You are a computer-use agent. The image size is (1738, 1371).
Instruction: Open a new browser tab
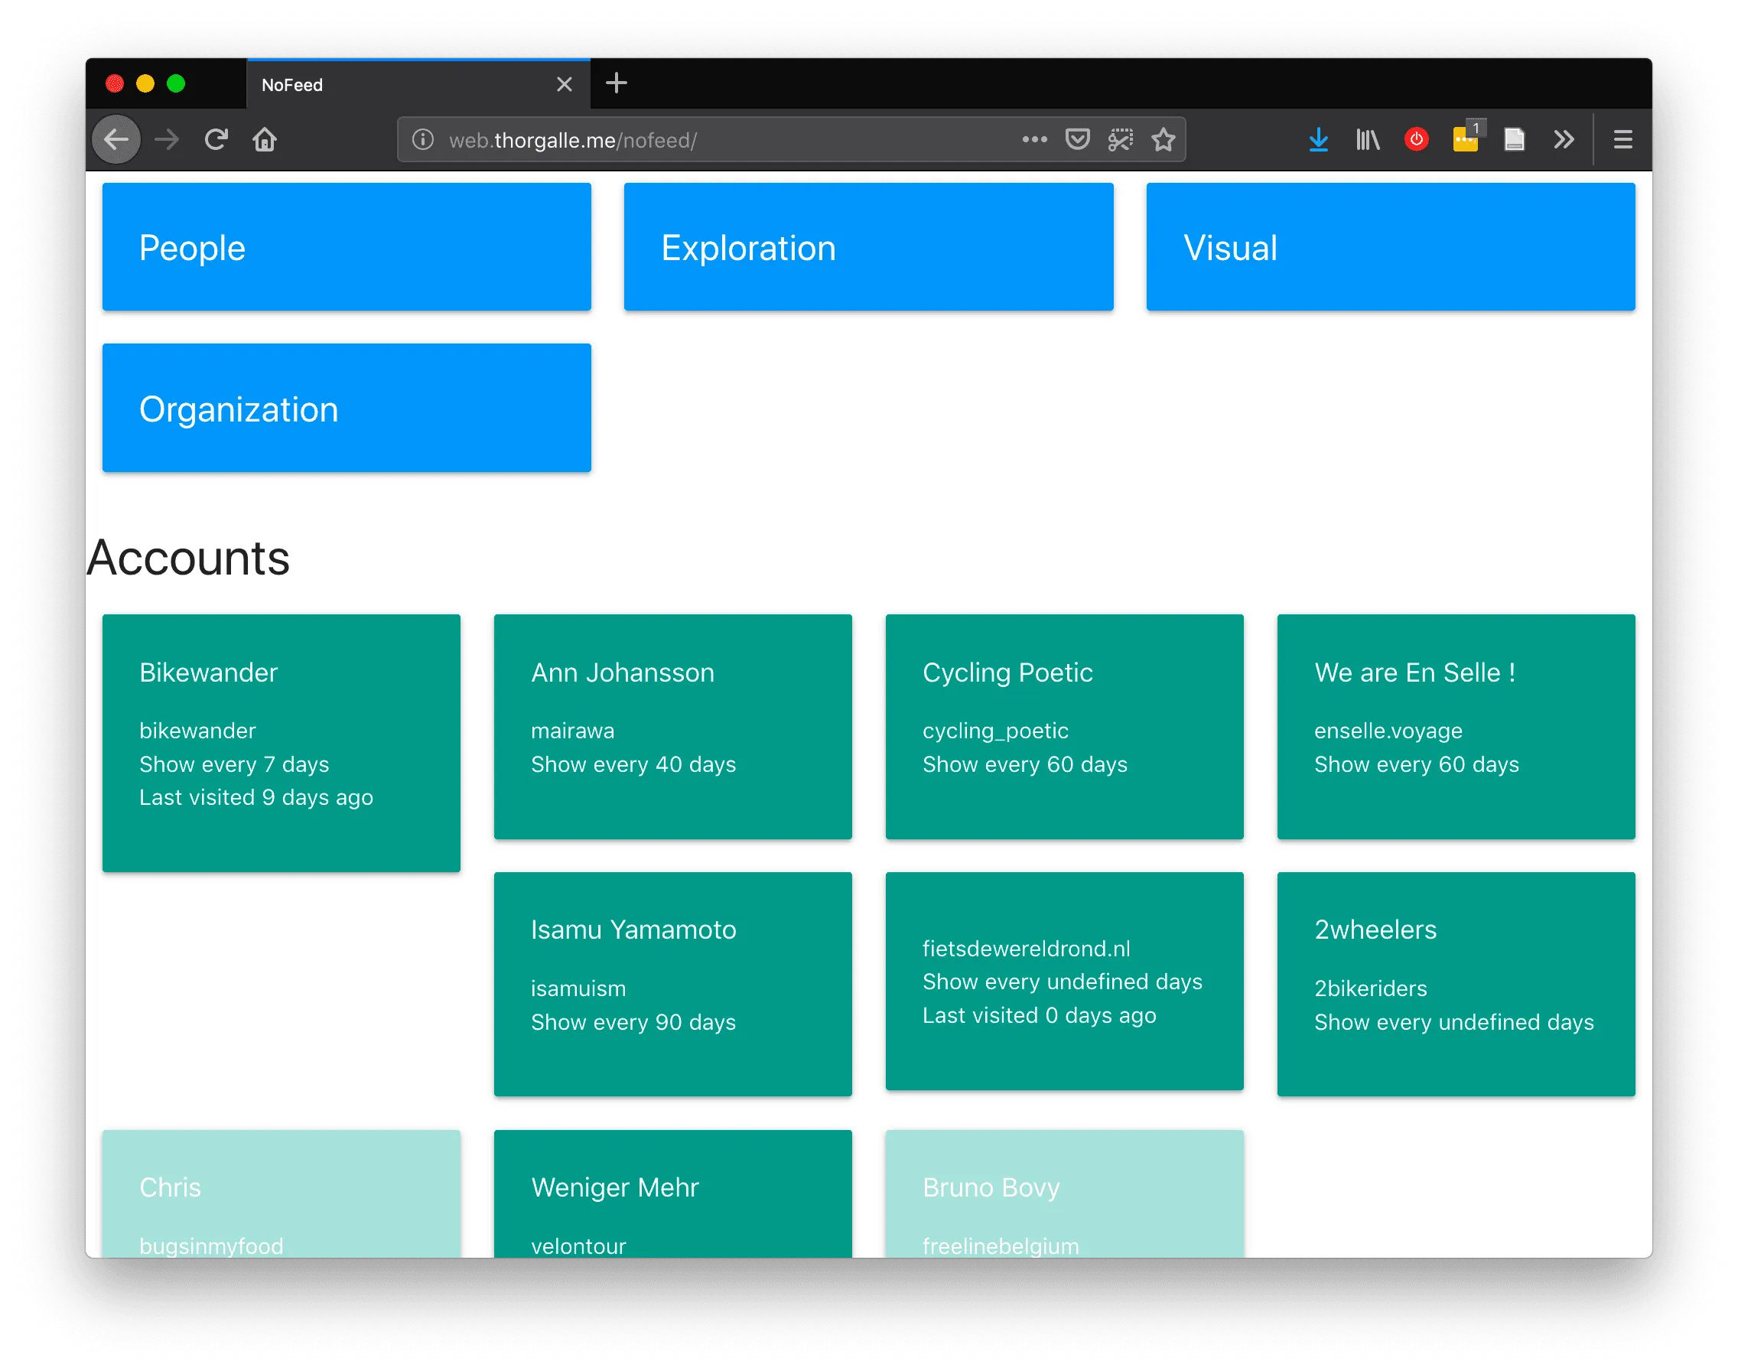pyautogui.click(x=617, y=83)
